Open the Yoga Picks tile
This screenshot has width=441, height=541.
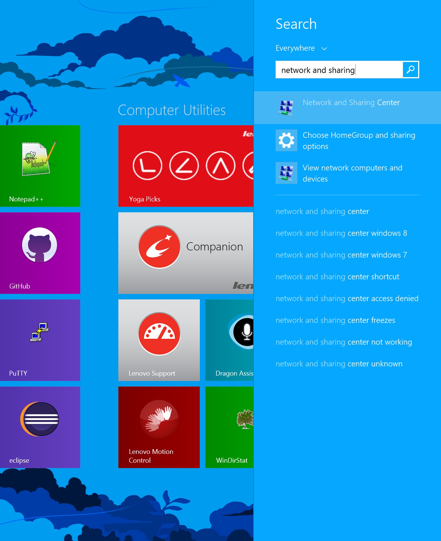point(186,166)
